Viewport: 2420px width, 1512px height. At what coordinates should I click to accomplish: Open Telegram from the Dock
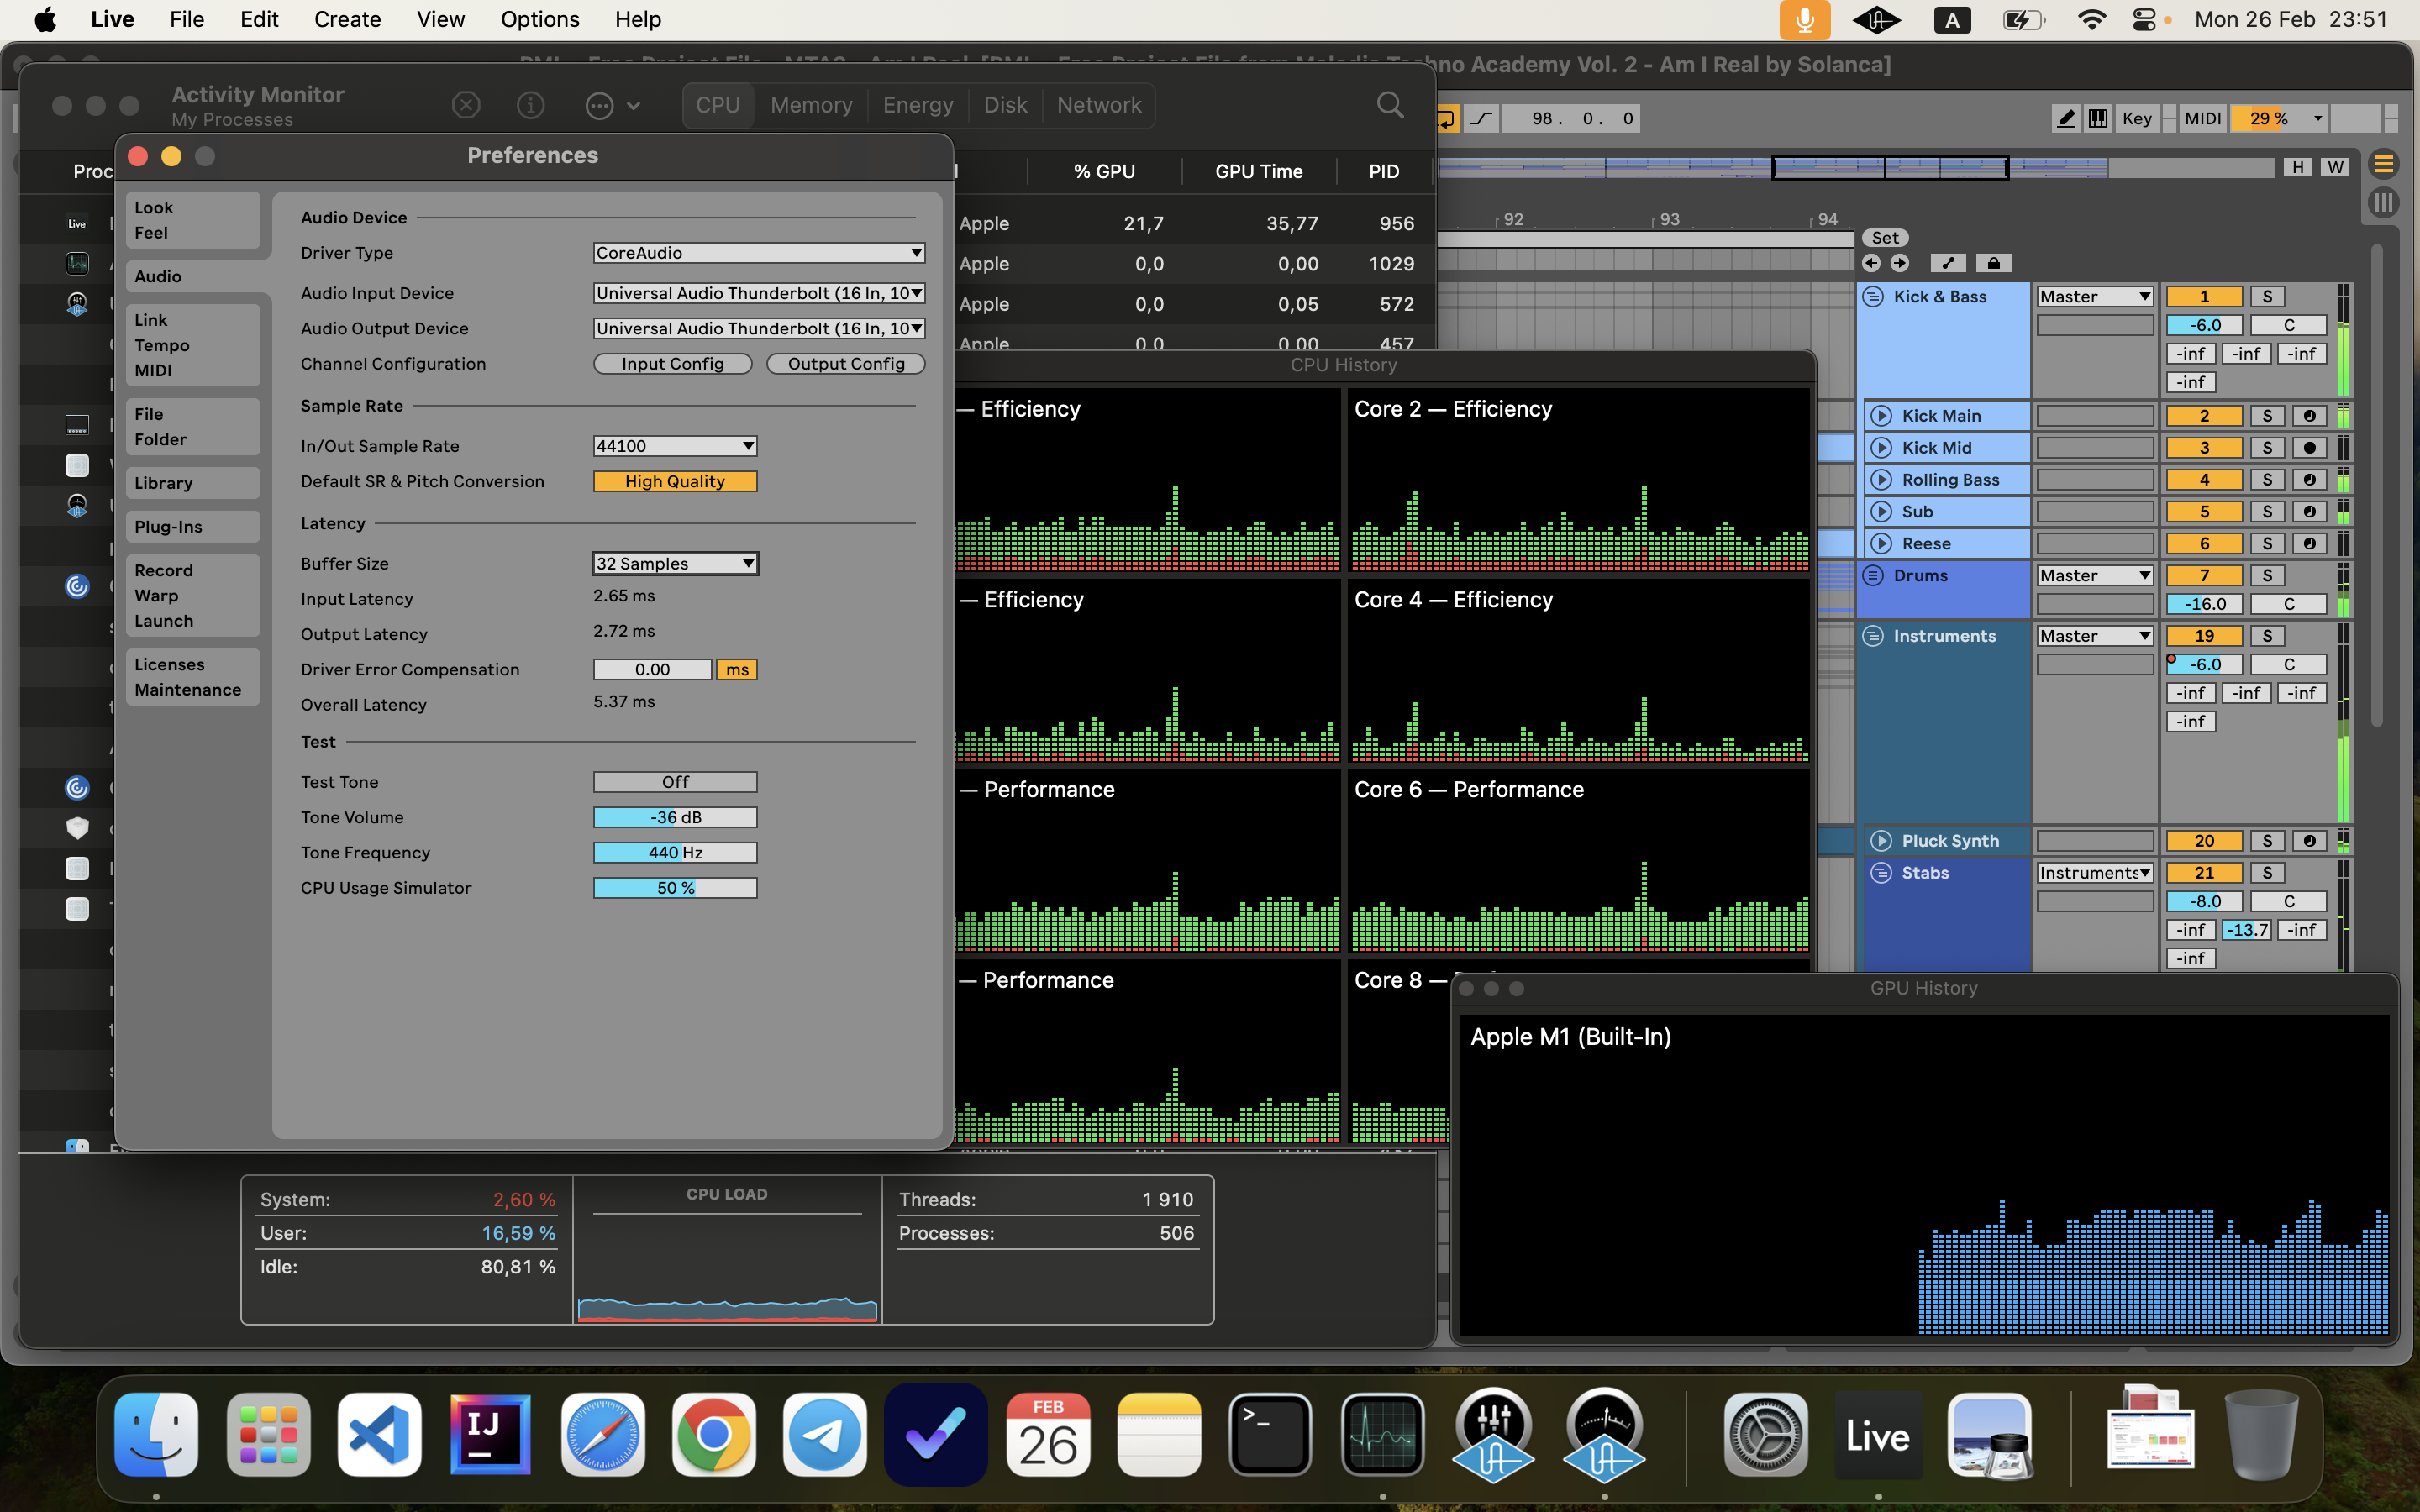pos(824,1434)
